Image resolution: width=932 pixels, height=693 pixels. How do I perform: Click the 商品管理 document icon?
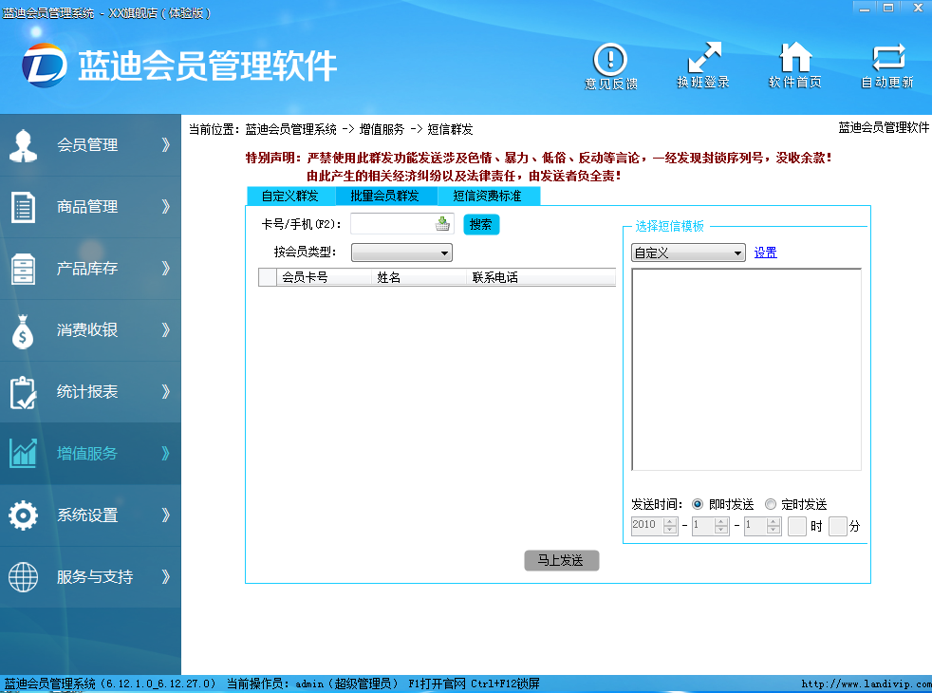tap(23, 207)
